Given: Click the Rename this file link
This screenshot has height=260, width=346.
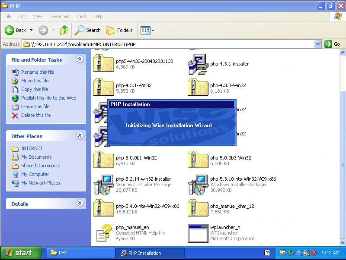Looking at the screenshot, I should click(38, 72).
